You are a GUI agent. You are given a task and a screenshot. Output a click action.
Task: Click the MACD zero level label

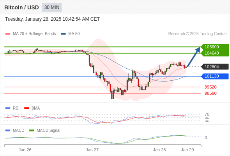[x=206, y=138]
